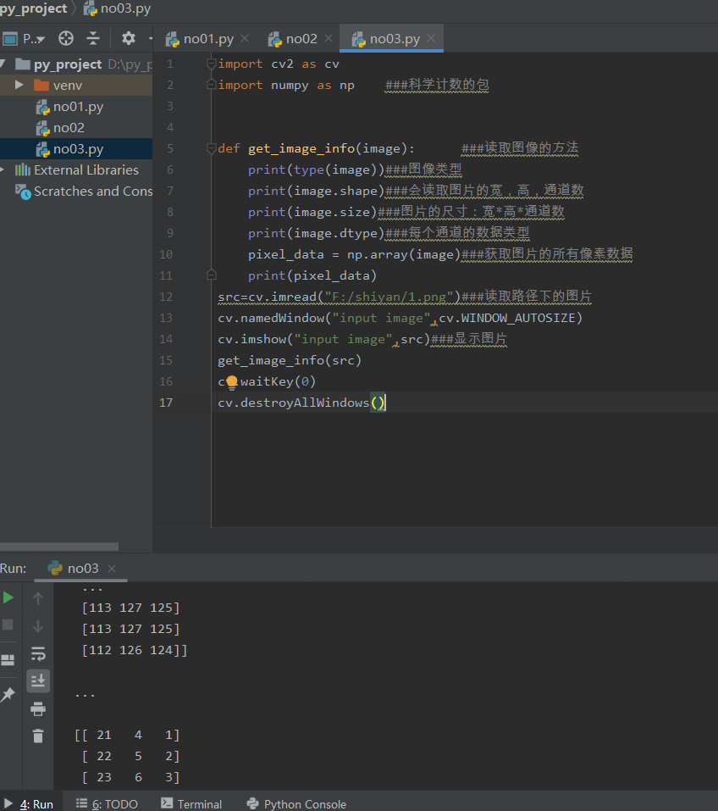Click the Print icon in Run console
Screen dimensions: 718x811
[38, 708]
